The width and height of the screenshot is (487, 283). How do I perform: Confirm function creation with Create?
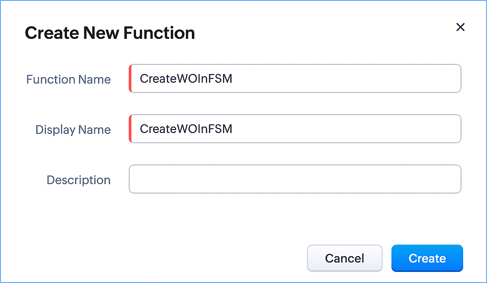(x=427, y=258)
